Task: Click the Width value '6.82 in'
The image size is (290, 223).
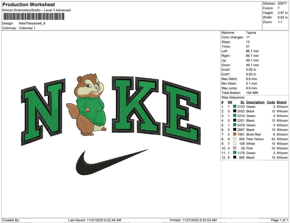Action: [x=283, y=17]
